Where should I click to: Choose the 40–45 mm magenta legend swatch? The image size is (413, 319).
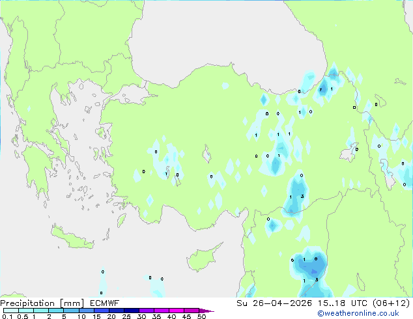[177, 311]
